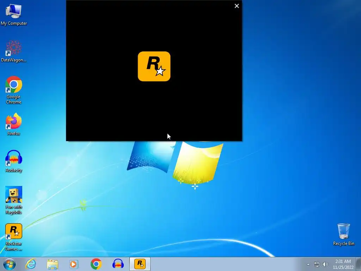Image resolution: width=361 pixels, height=271 pixels.
Task: Select Google Chrome desktop shortcut
Action: [x=14, y=90]
